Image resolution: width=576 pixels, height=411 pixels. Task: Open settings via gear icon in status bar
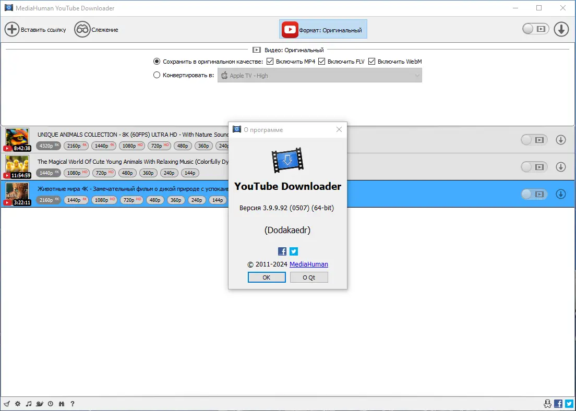(18, 404)
